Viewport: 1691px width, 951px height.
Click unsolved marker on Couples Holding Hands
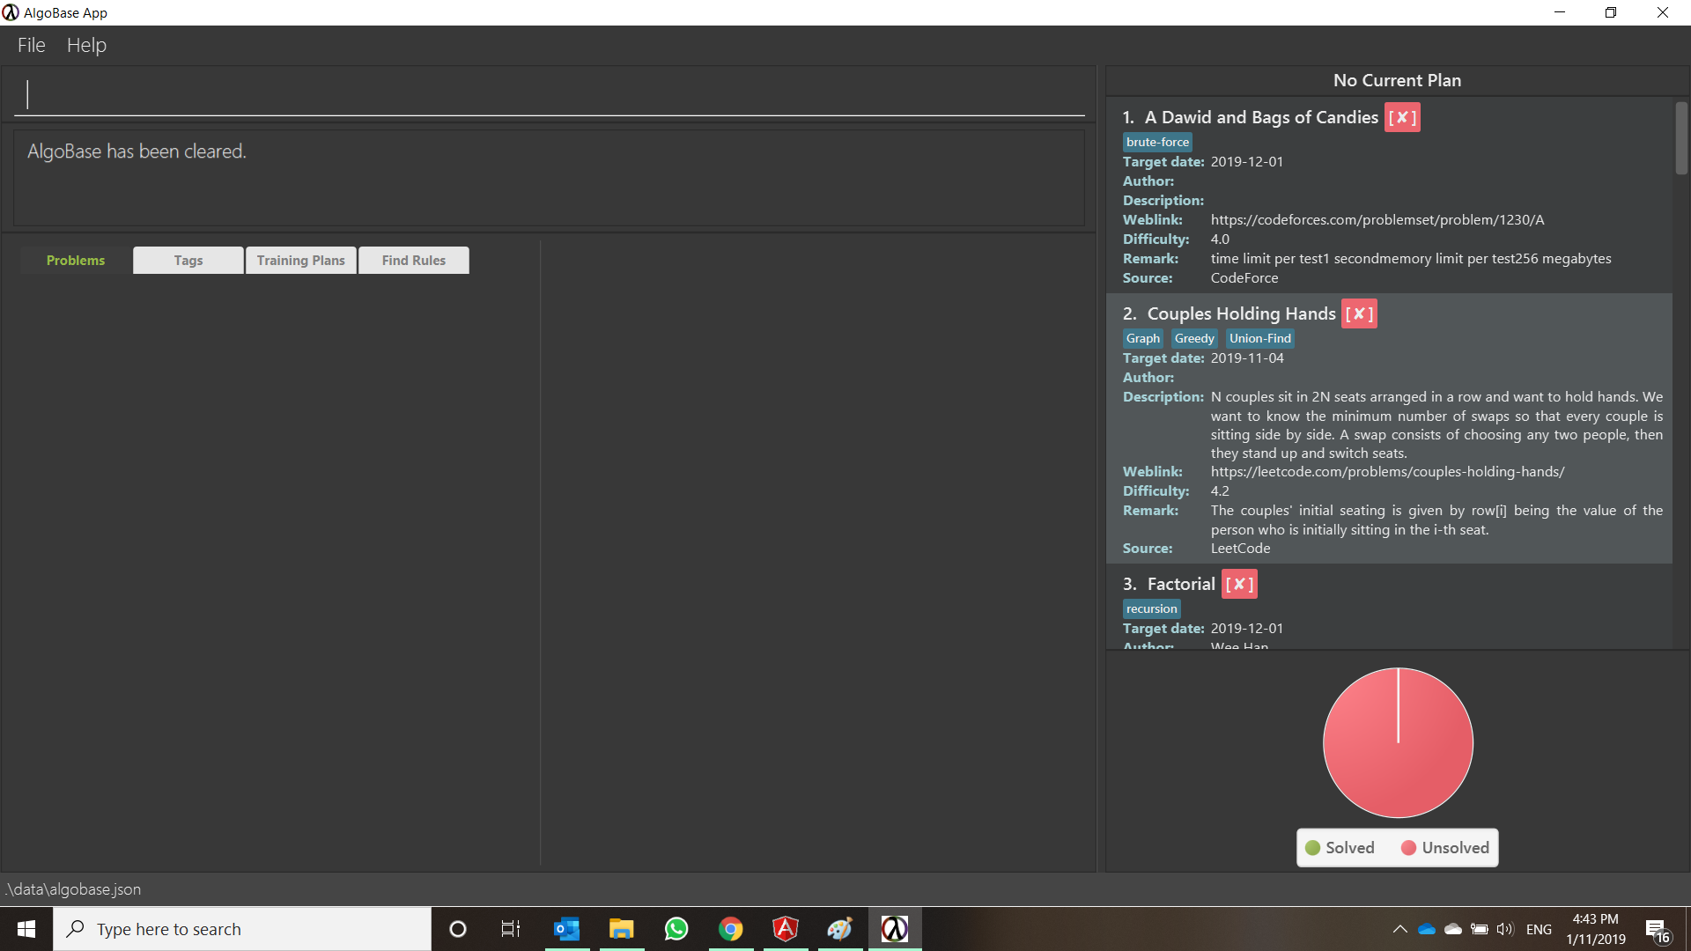point(1359,313)
